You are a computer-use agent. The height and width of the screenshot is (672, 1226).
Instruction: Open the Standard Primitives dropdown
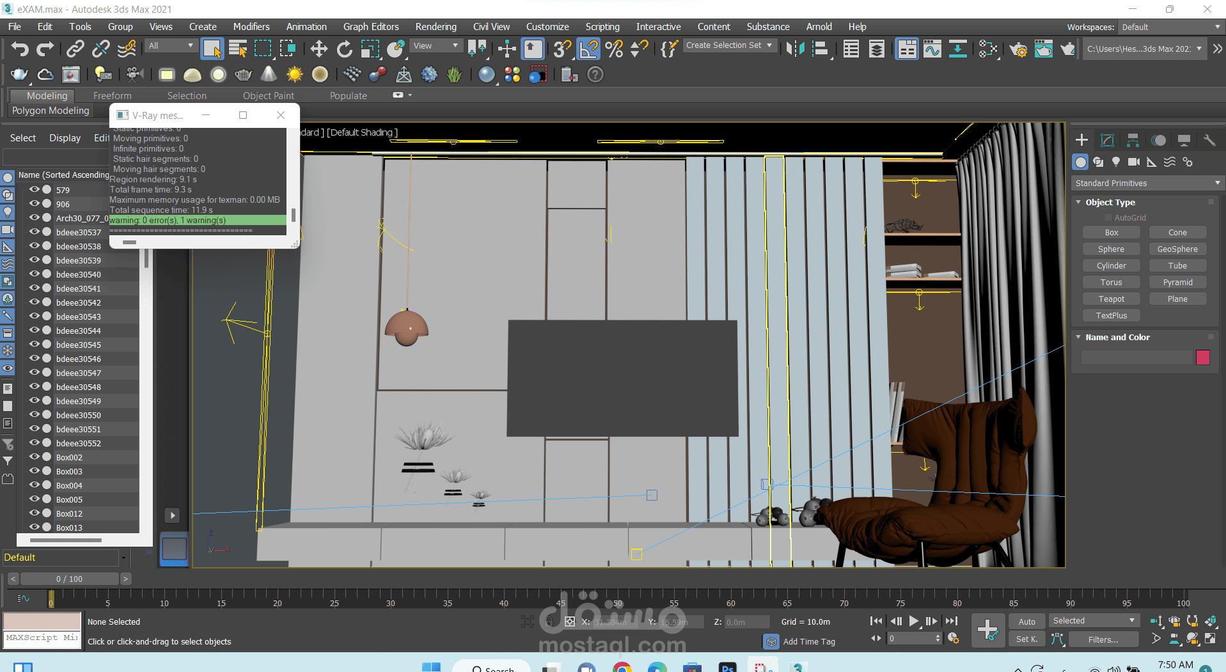pos(1147,183)
